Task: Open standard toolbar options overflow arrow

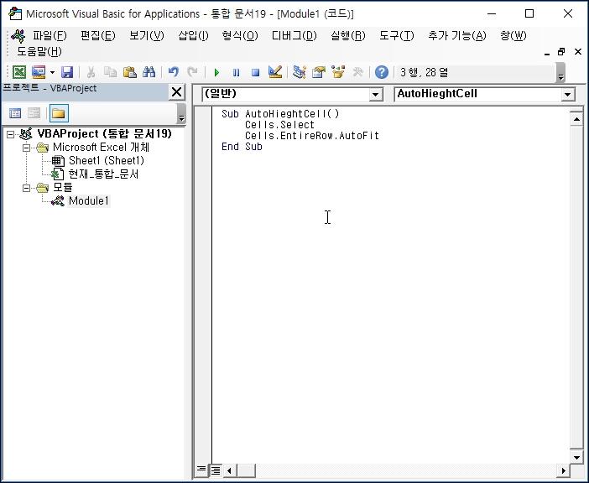Action: 560,73
